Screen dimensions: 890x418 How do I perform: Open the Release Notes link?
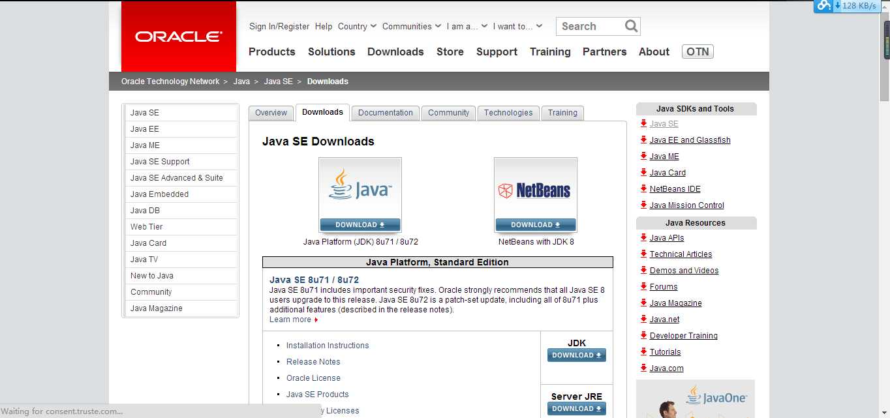click(313, 362)
